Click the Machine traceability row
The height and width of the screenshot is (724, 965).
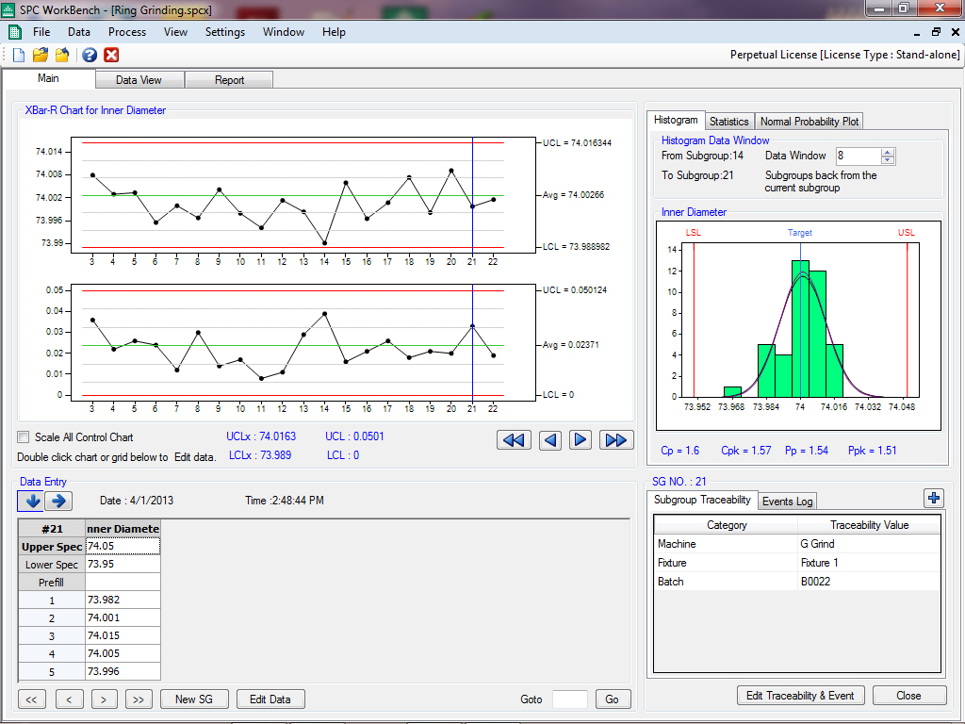tap(797, 544)
